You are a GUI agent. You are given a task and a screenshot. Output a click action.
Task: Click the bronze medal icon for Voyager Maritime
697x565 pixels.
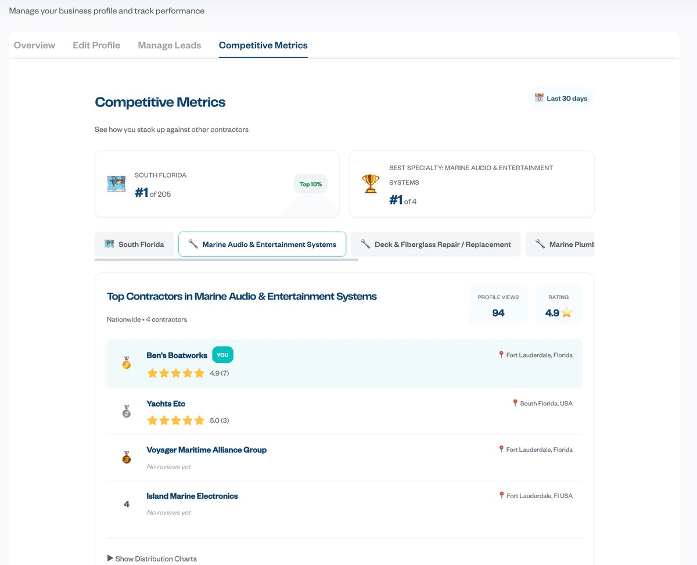[x=127, y=458]
